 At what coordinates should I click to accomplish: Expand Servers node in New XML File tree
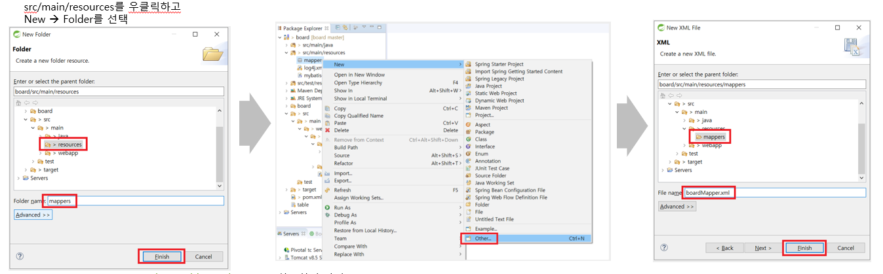[663, 170]
